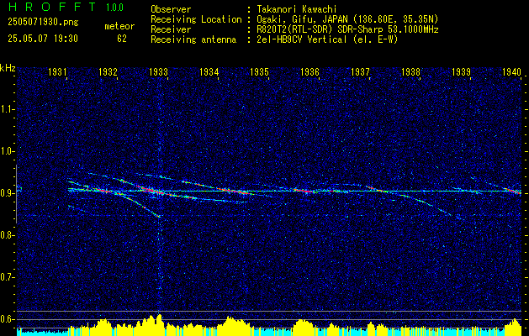This screenshot has width=529, height=336.
Task: Click the 1934 time marker
Action: click(x=209, y=71)
